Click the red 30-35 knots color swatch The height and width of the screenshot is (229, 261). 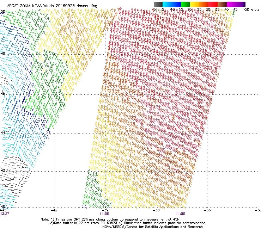point(213,4)
